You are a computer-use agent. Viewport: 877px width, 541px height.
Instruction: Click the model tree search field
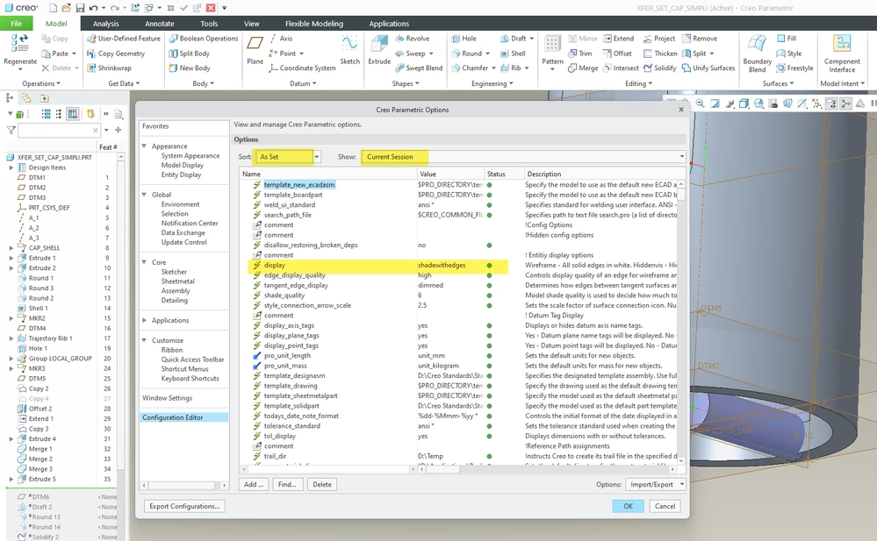tap(56, 131)
